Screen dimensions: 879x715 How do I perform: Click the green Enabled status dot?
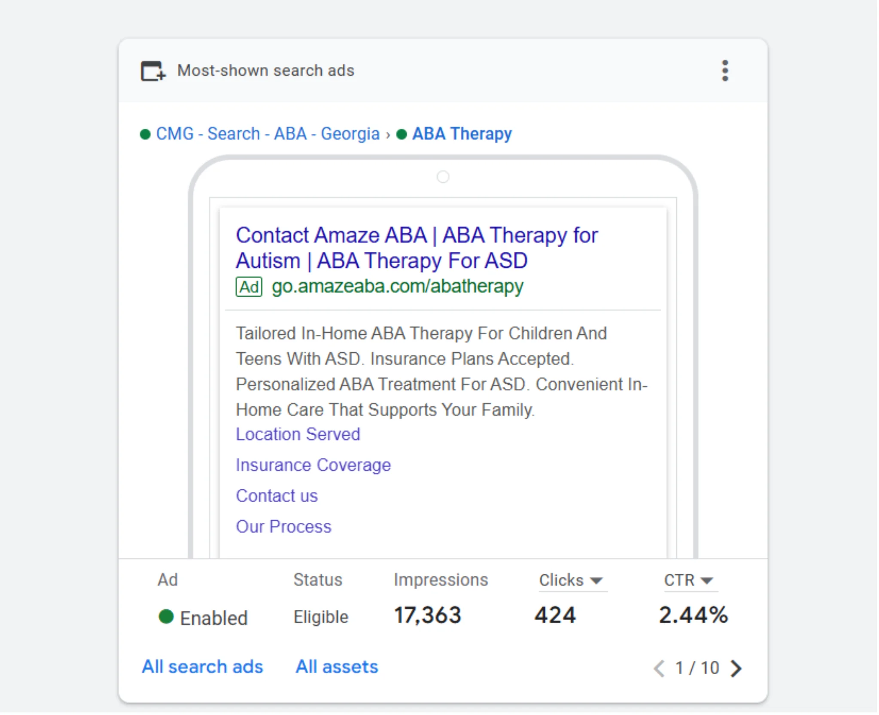click(166, 617)
